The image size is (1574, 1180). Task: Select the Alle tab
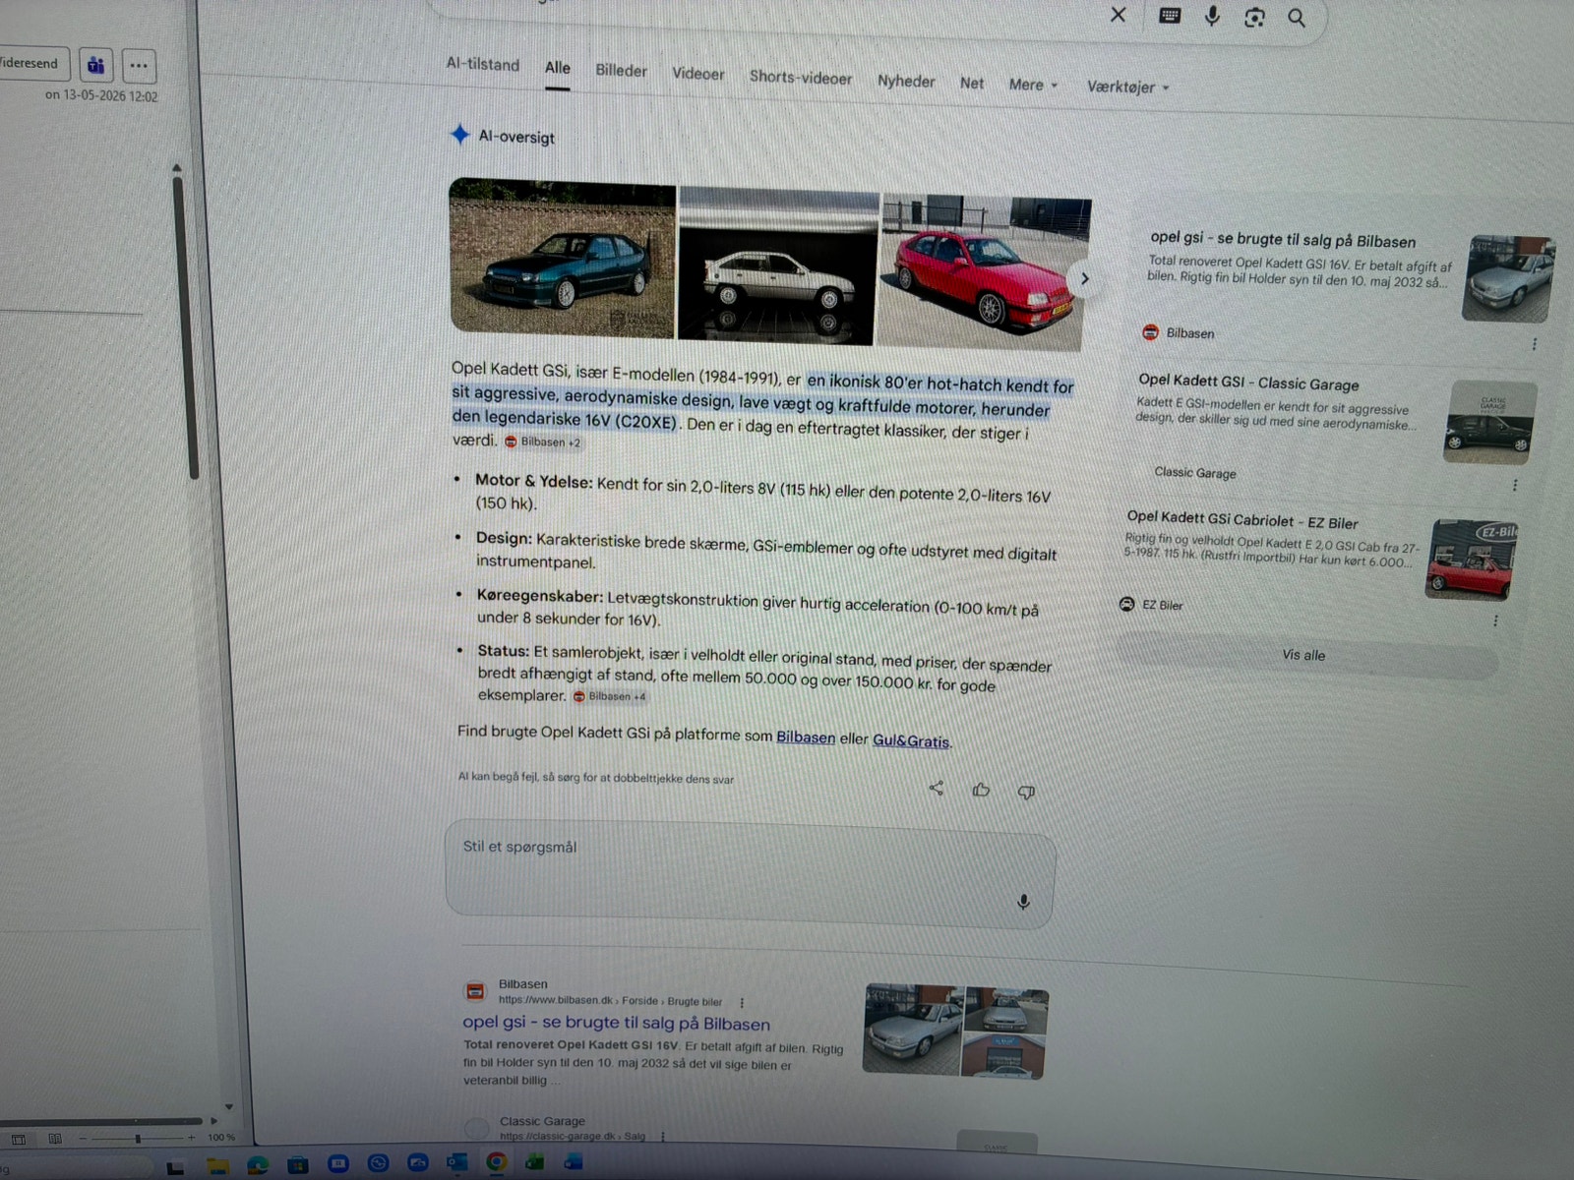pos(557,68)
